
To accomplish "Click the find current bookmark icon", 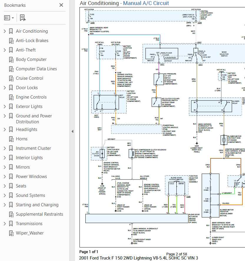I will [x=23, y=18].
